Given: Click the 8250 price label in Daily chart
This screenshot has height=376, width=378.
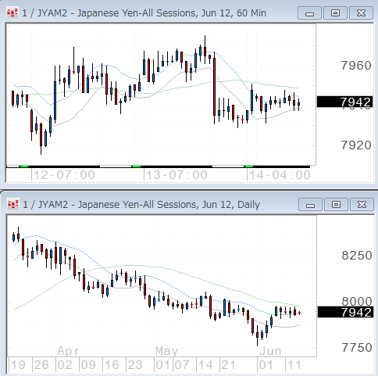Looking at the screenshot, I should [x=356, y=256].
